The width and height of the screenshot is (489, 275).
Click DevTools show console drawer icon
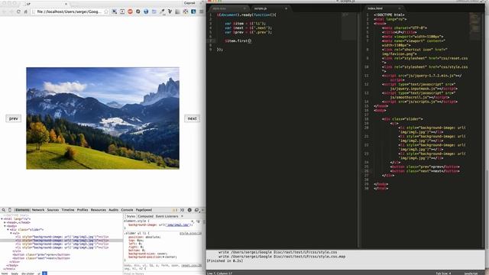(182, 210)
